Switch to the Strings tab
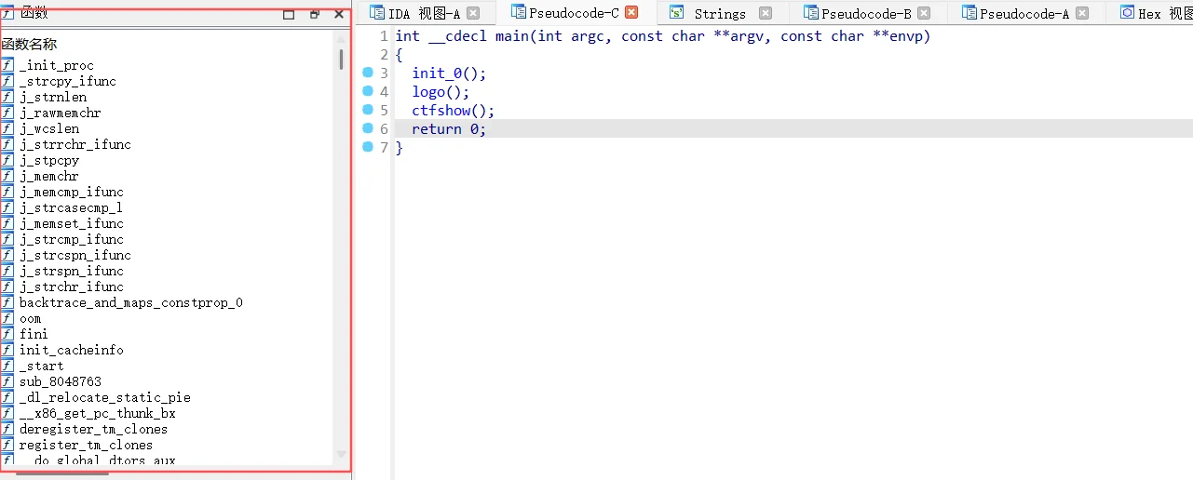Screen dimensions: 1193x480 [719, 14]
